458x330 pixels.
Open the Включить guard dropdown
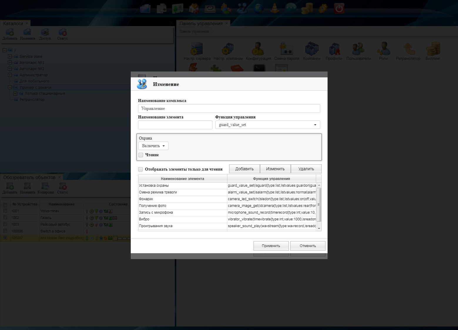[x=153, y=146]
